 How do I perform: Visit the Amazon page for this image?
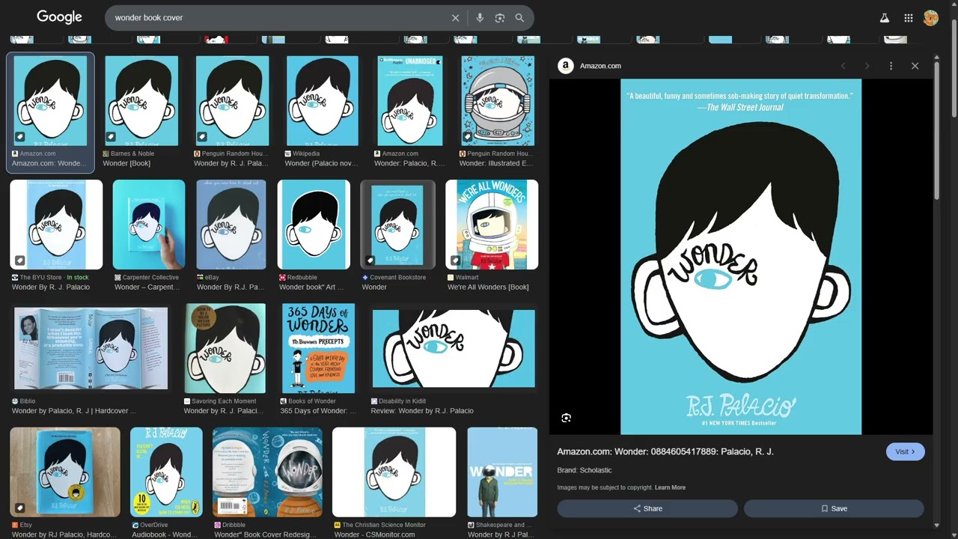coord(906,451)
